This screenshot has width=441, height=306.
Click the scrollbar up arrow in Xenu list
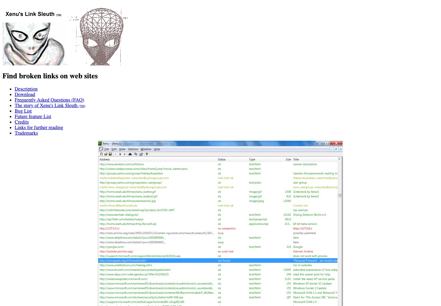click(339, 159)
